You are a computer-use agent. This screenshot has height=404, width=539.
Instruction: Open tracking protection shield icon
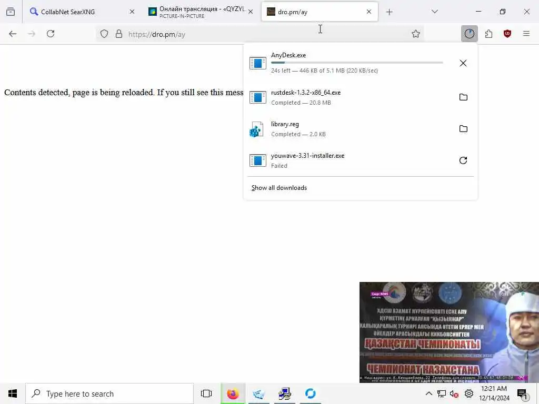[104, 34]
